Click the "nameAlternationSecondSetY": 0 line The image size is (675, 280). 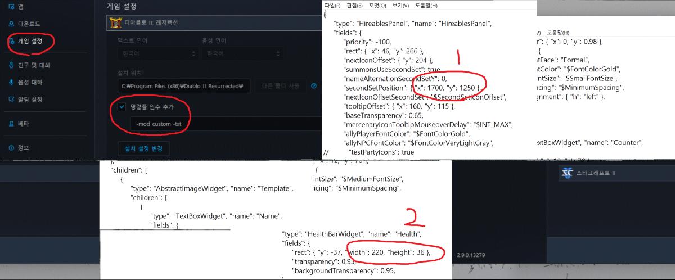coord(394,79)
